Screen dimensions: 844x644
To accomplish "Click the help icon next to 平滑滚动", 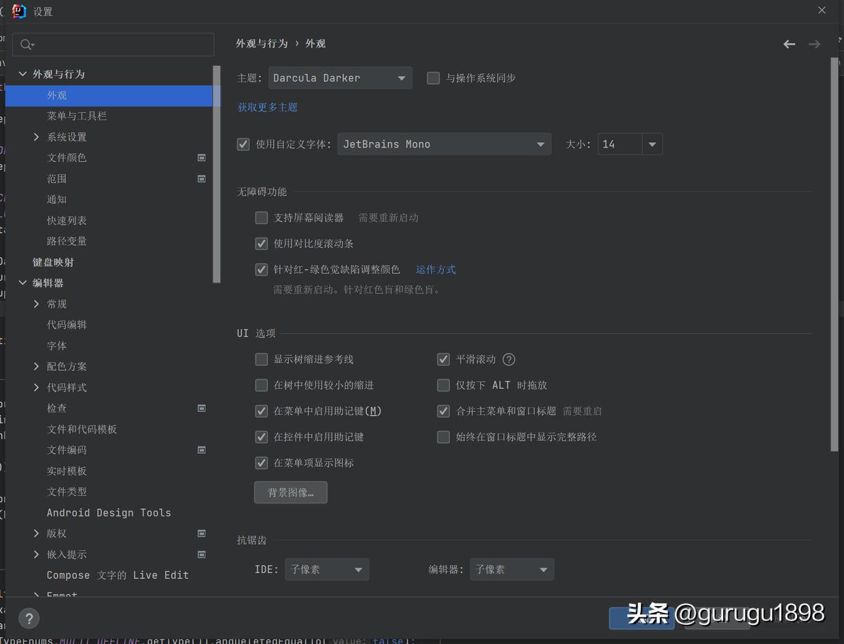I will [x=508, y=359].
